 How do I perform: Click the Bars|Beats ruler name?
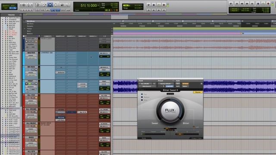[31, 21]
